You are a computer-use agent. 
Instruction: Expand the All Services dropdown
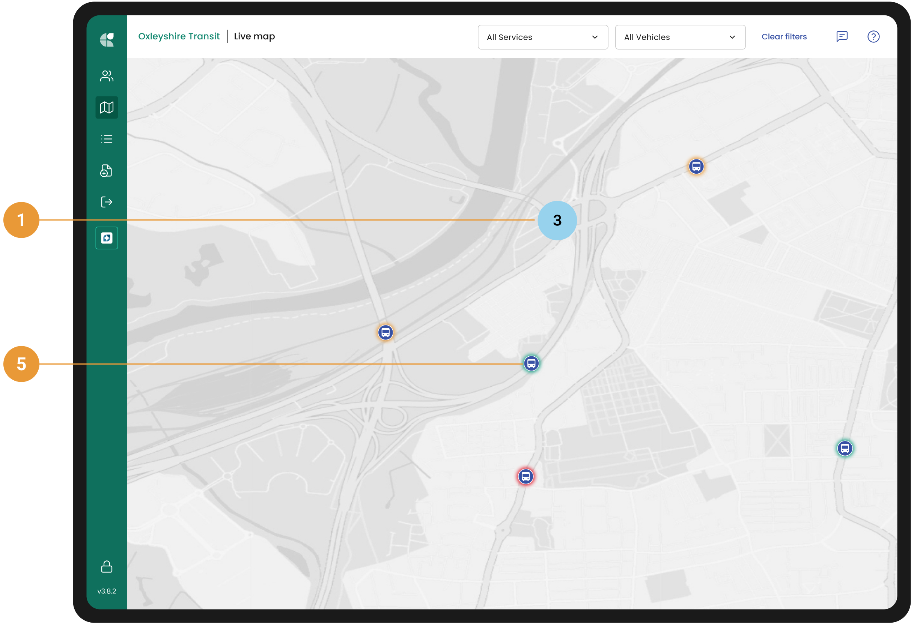click(543, 37)
